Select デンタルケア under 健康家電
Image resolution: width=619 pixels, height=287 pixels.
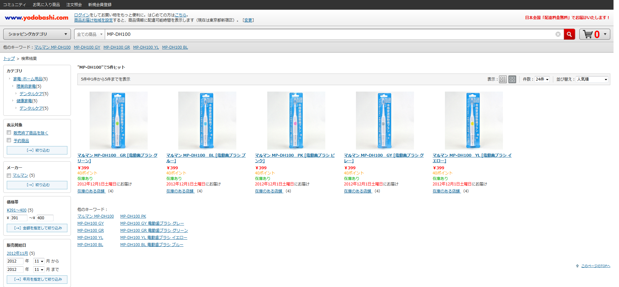point(31,108)
